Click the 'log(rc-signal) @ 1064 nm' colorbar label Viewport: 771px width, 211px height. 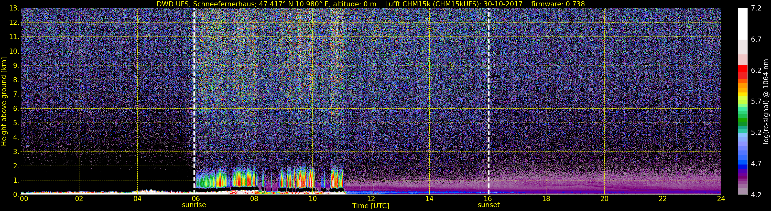coord(766,102)
